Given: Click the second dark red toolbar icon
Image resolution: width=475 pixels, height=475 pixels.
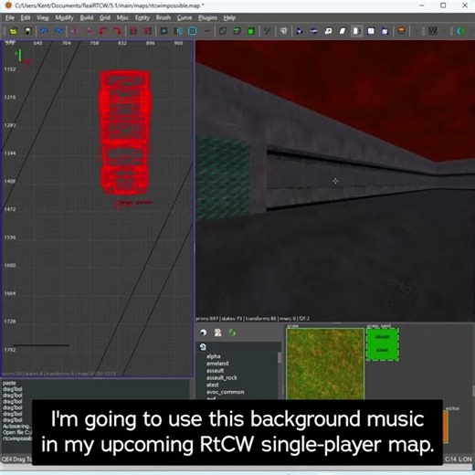Looking at the screenshot, I should (x=148, y=31).
